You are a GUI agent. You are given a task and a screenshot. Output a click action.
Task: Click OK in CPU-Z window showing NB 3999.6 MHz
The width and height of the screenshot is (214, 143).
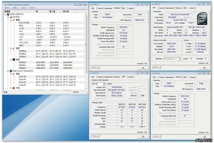[x=143, y=68]
